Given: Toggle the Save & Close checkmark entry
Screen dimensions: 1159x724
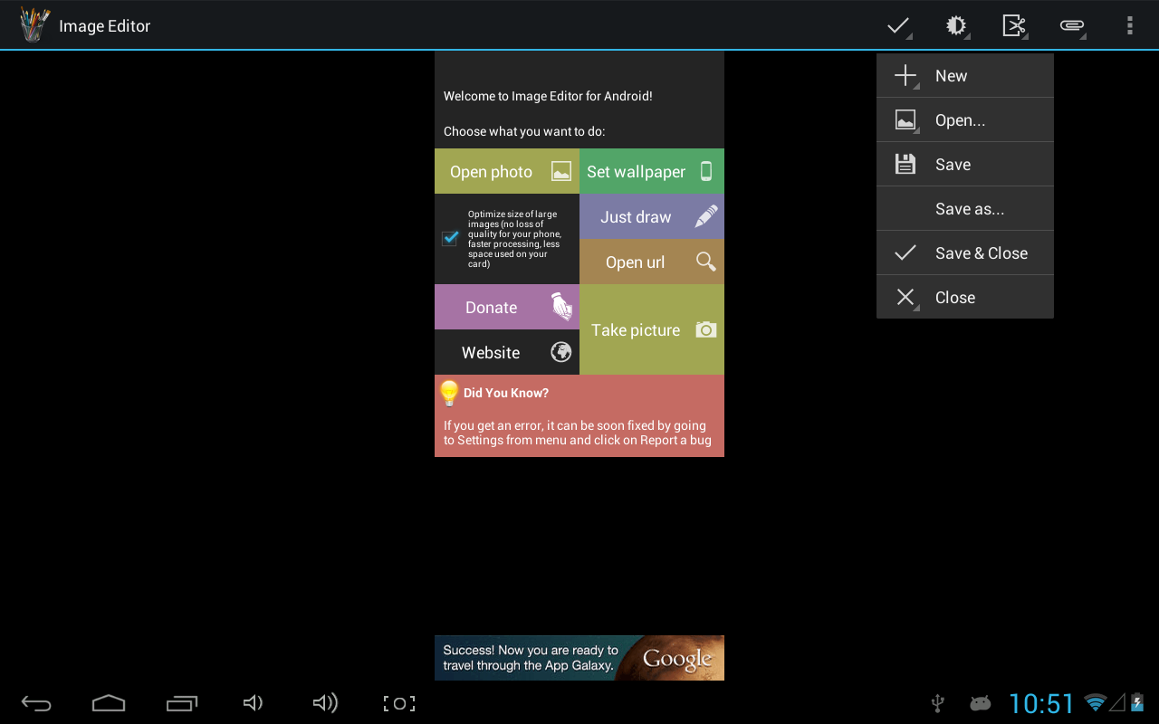Looking at the screenshot, I should pos(964,252).
